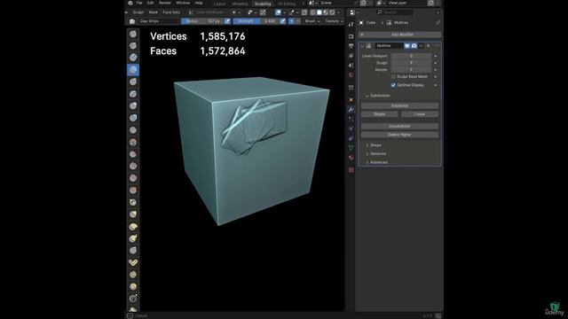
Task: Select the Pose brush
Action: tap(133, 262)
